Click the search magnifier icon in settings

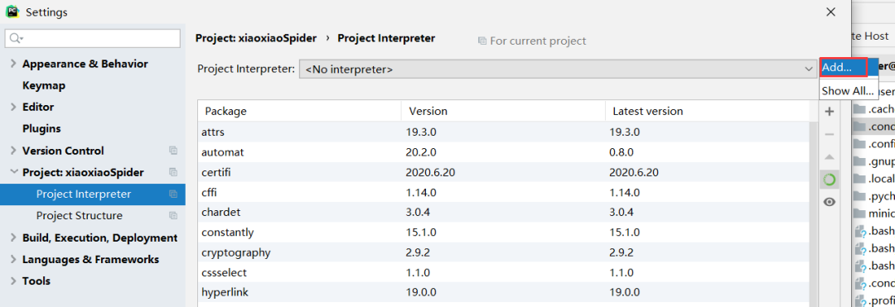15,39
